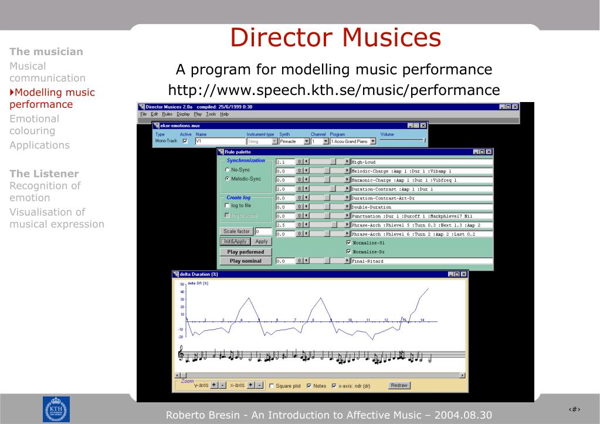The height and width of the screenshot is (424, 600).
Task: Open the Display menu
Action: click(x=183, y=114)
